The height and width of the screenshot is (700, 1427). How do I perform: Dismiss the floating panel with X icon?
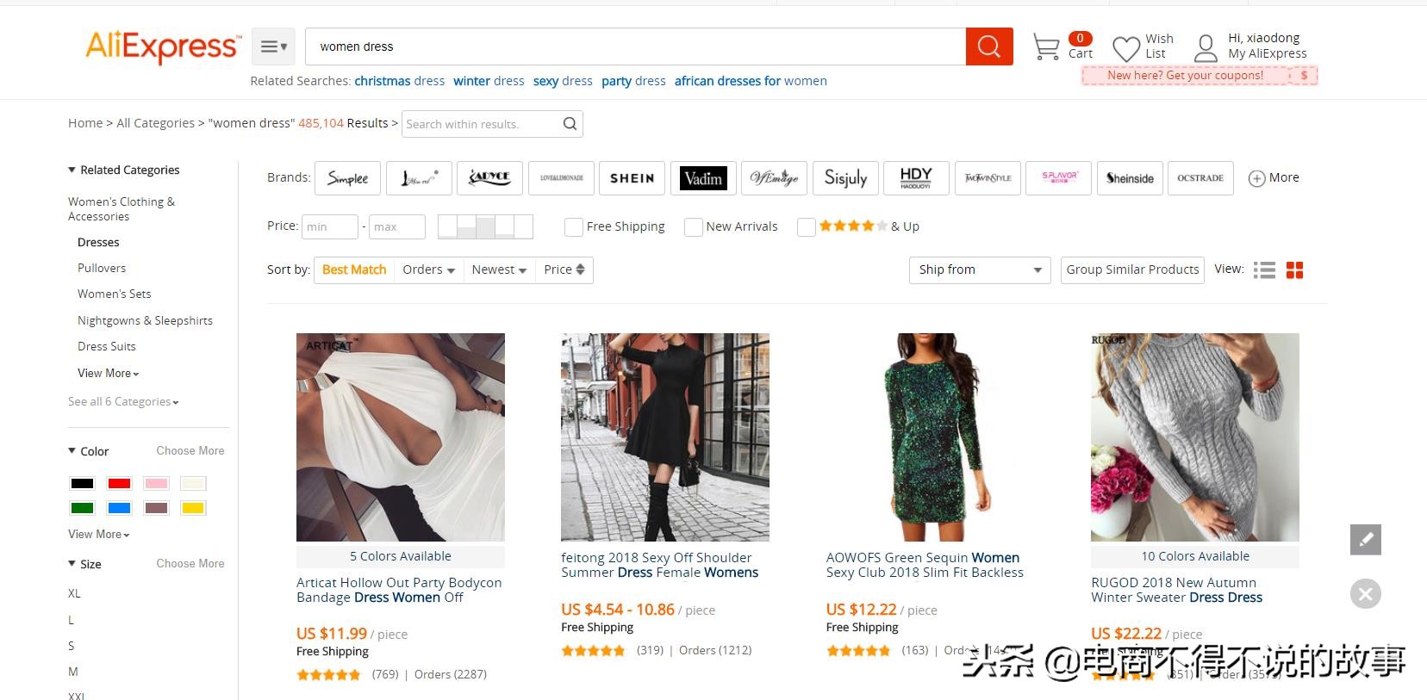pyautogui.click(x=1366, y=593)
